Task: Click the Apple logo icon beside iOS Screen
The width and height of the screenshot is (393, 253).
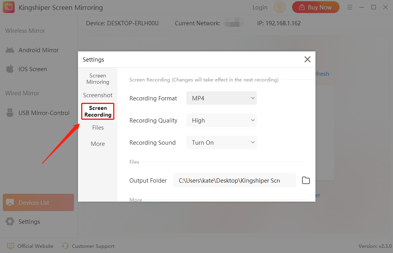Action: [10, 69]
